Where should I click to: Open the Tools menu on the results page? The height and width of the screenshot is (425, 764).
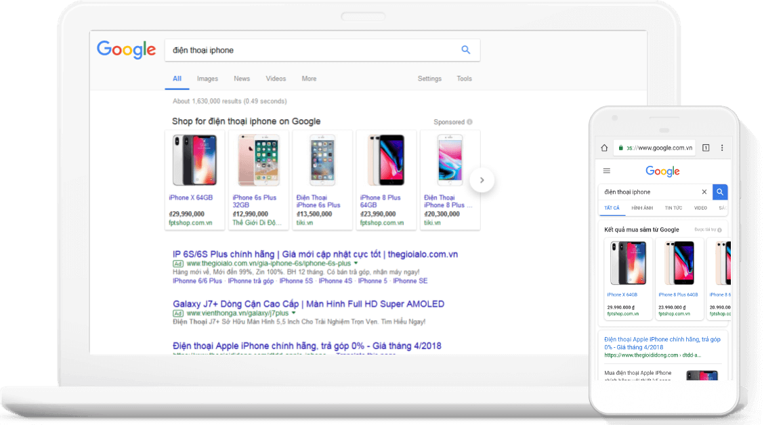pos(464,79)
